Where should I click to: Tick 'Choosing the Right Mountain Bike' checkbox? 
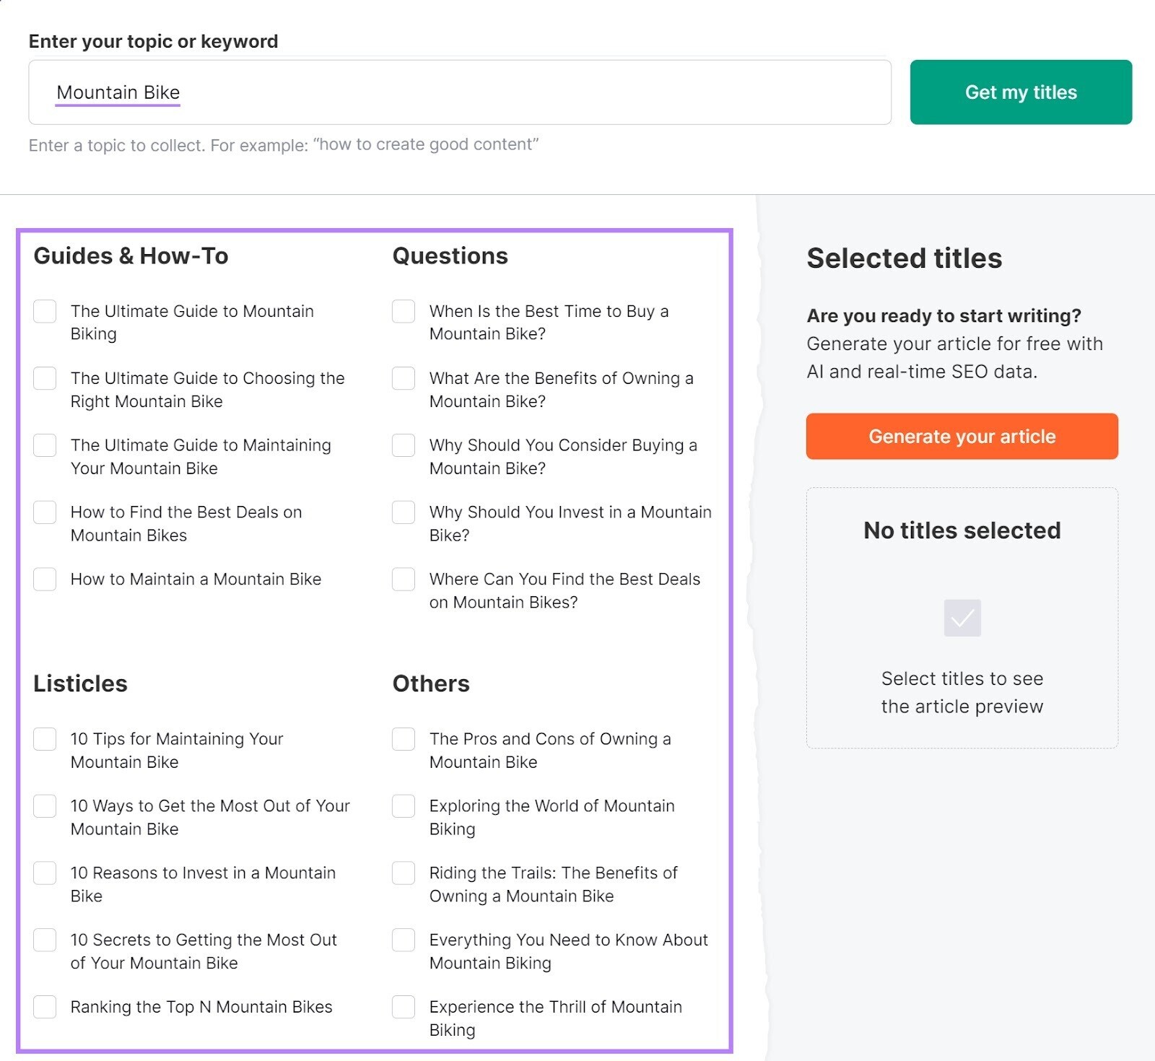[x=45, y=378]
